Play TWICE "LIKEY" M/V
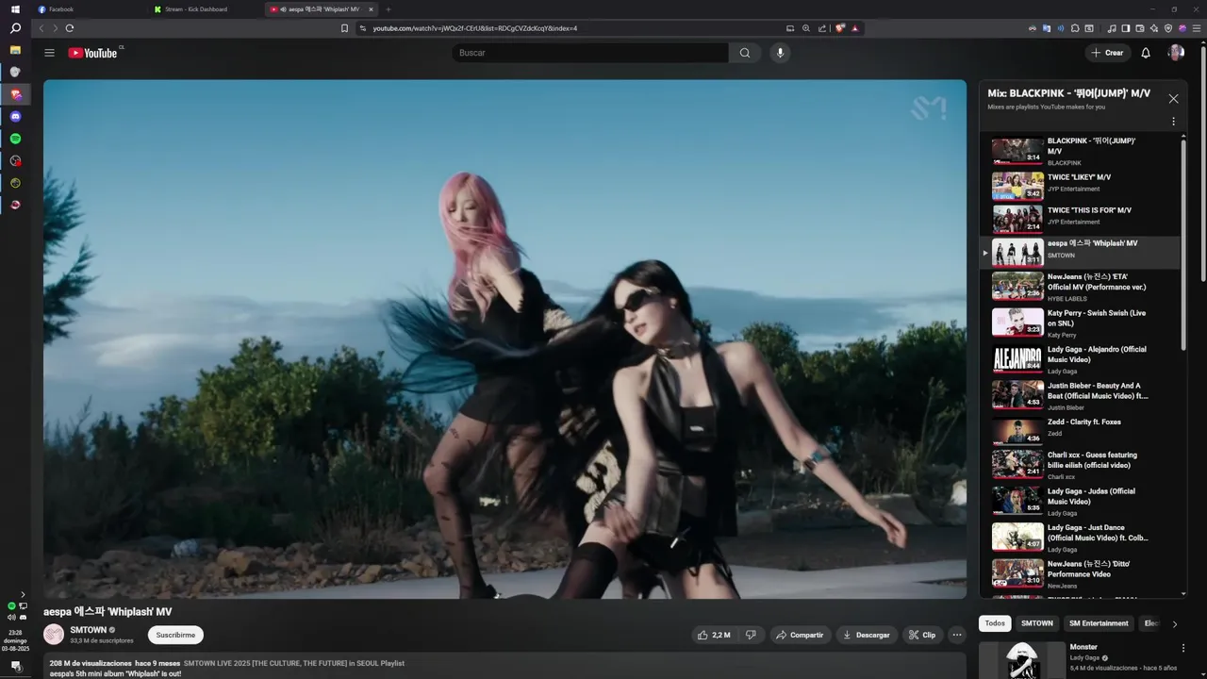1207x679 pixels. click(1080, 185)
